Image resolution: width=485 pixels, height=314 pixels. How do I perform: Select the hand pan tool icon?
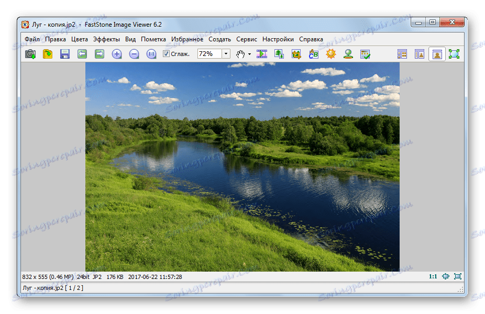click(x=240, y=54)
